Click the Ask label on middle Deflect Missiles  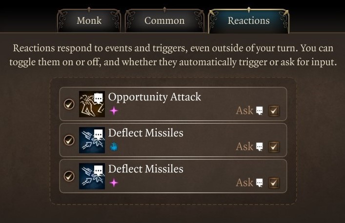[244, 147]
